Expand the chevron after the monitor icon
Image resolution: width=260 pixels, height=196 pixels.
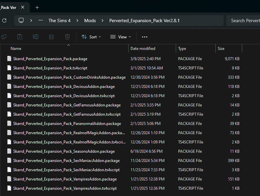[31, 20]
